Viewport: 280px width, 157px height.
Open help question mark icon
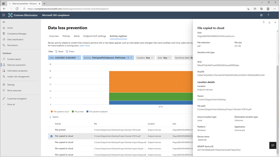[x=268, y=15]
